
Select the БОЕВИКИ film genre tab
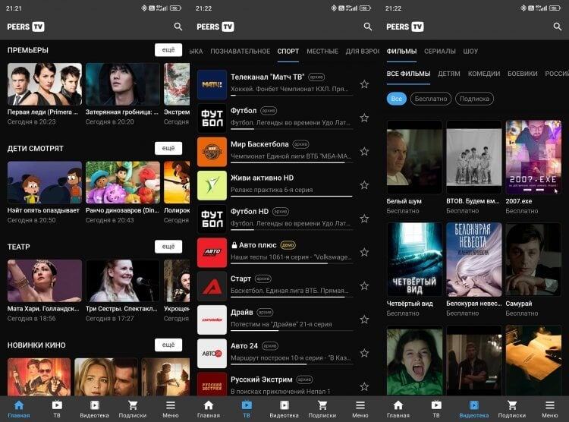522,74
